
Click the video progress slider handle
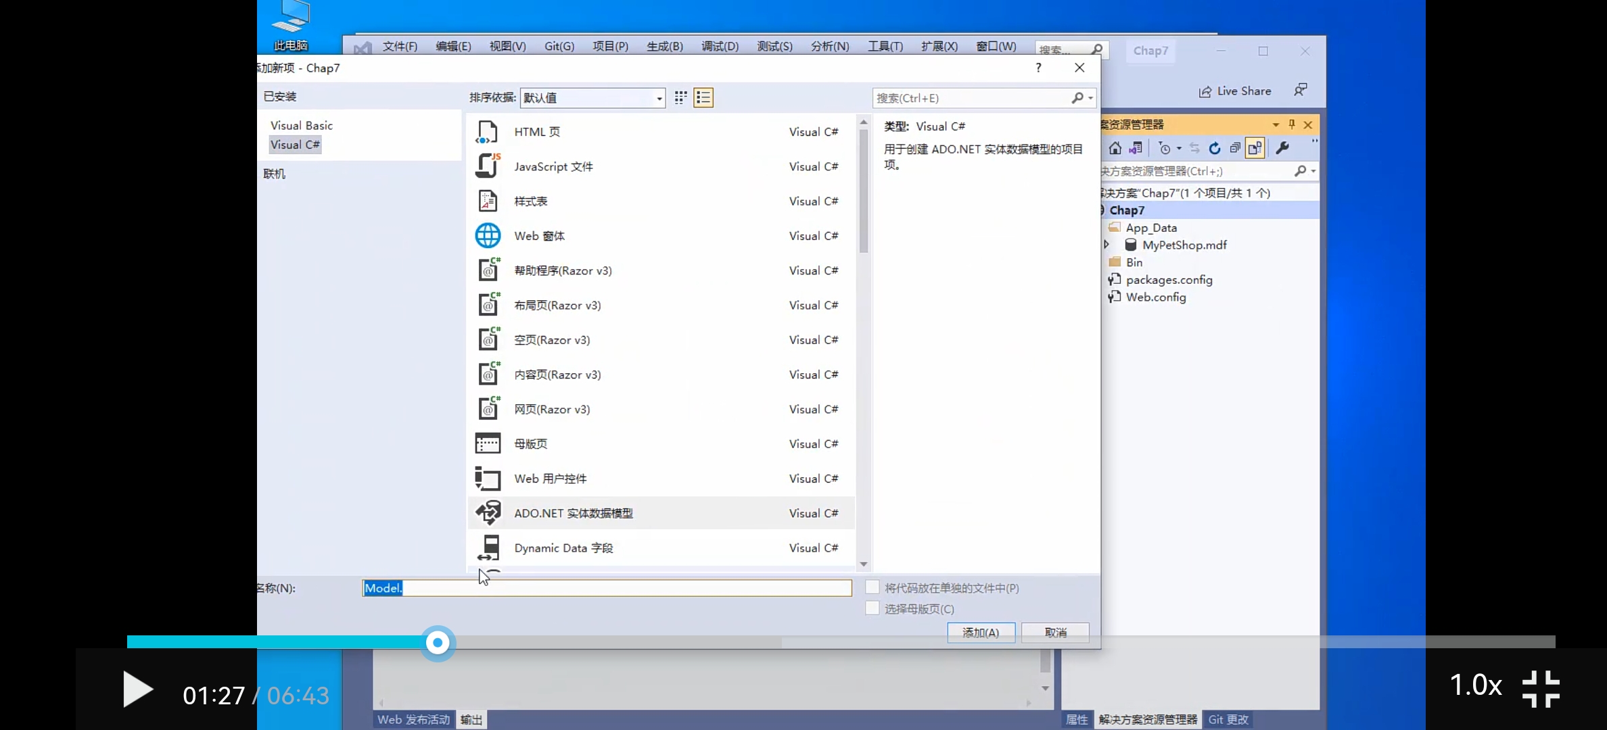click(x=438, y=643)
